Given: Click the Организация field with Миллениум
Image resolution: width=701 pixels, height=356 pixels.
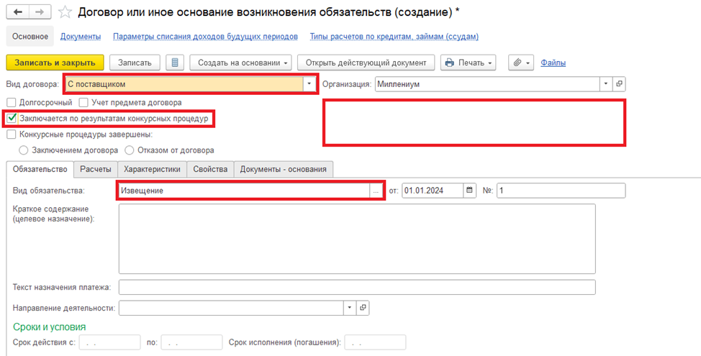Looking at the screenshot, I should 488,84.
